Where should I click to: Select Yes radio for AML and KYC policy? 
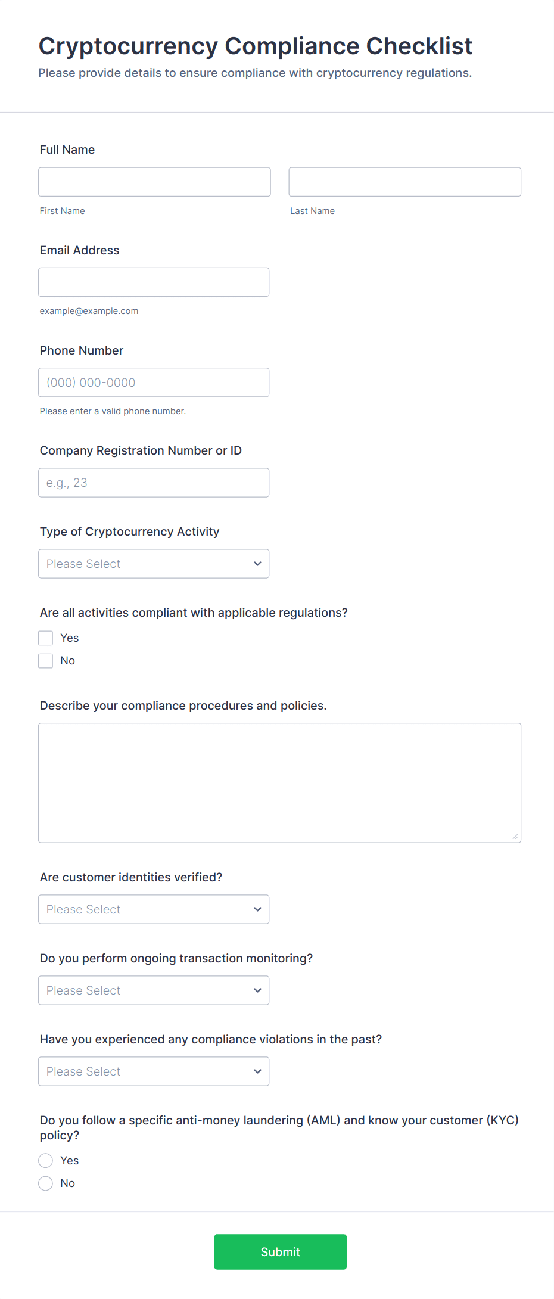[46, 1161]
